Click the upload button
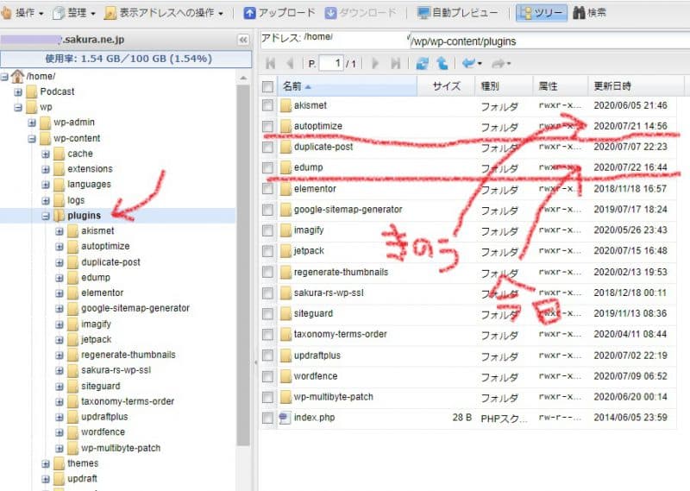The image size is (690, 491). [x=279, y=13]
